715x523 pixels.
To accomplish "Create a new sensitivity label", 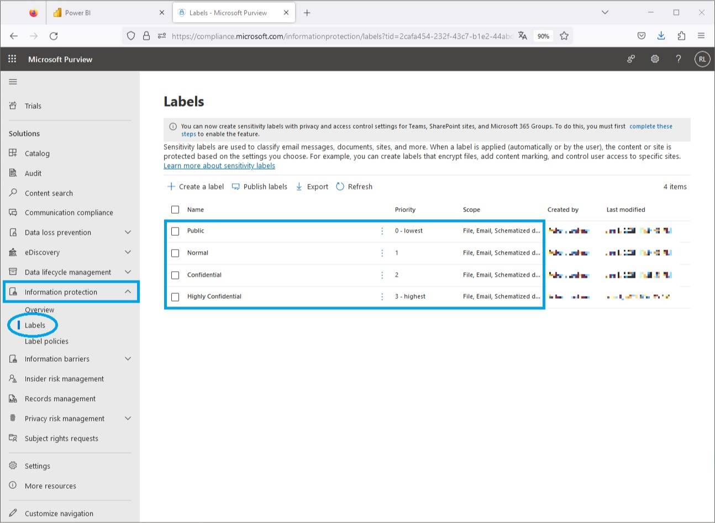I will tap(195, 187).
